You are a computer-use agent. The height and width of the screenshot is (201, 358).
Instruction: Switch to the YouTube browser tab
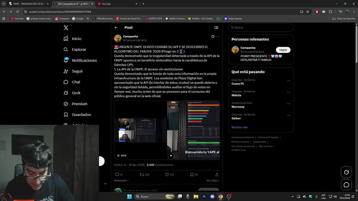[x=118, y=4]
